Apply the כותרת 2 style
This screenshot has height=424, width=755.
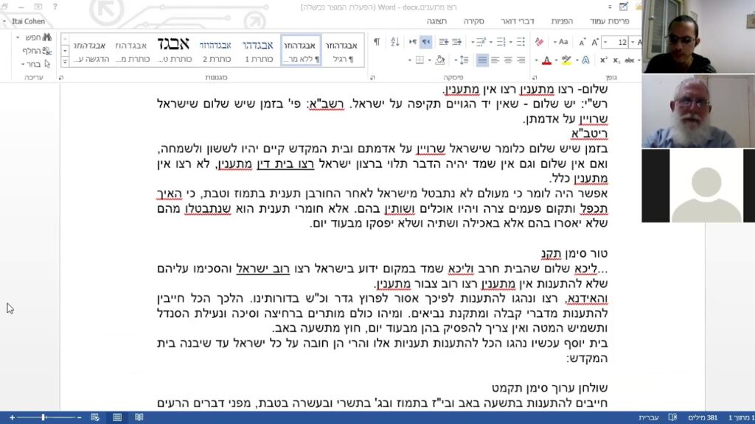click(x=216, y=51)
